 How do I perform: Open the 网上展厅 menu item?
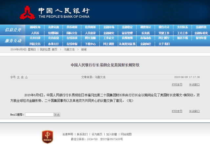pyautogui.click(x=164, y=38)
